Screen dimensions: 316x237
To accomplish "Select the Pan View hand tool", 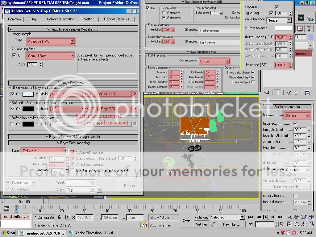I will click(297, 224).
